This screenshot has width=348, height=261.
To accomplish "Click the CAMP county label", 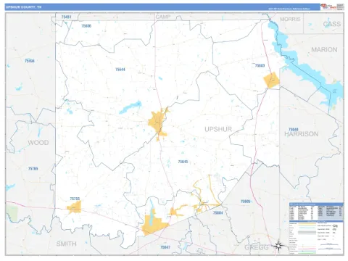I will [163, 17].
